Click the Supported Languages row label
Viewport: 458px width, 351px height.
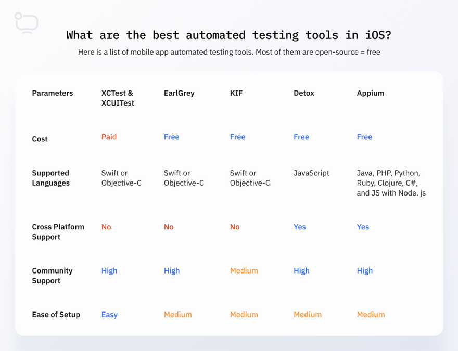[50, 178]
